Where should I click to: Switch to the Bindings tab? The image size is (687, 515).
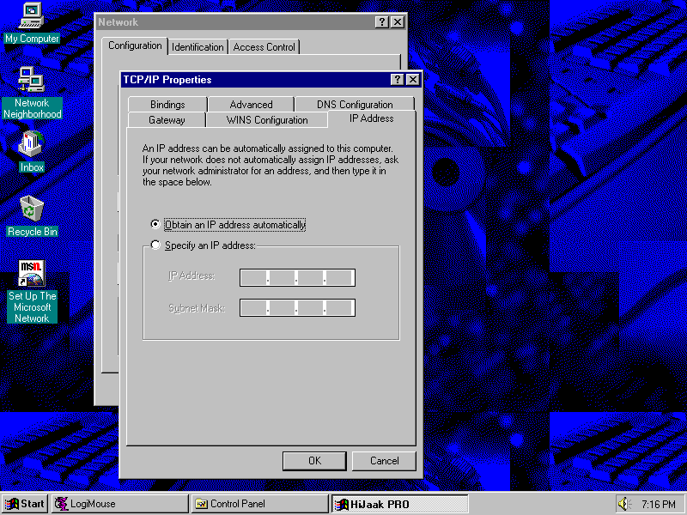[167, 105]
